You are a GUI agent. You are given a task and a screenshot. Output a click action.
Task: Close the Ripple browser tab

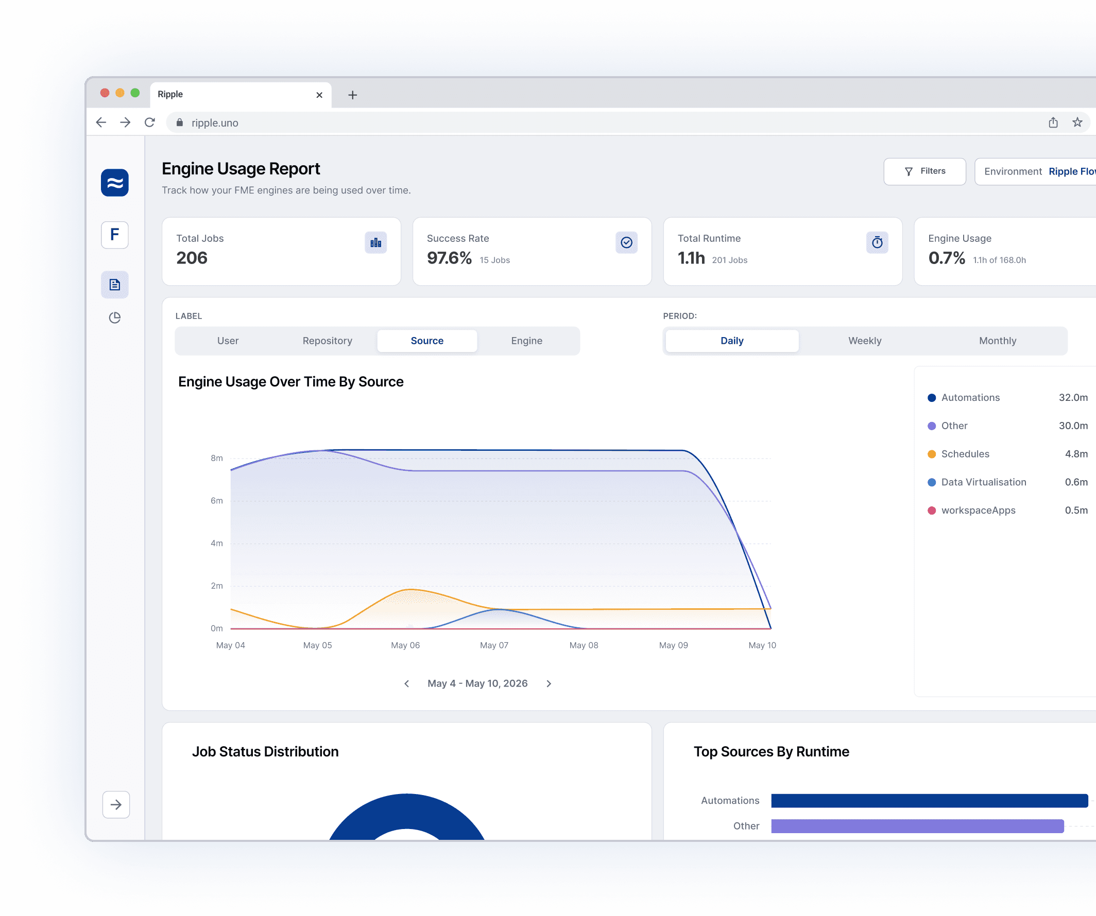(319, 95)
